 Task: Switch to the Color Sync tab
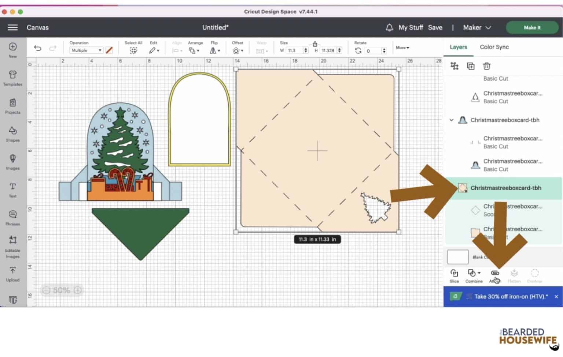click(494, 47)
